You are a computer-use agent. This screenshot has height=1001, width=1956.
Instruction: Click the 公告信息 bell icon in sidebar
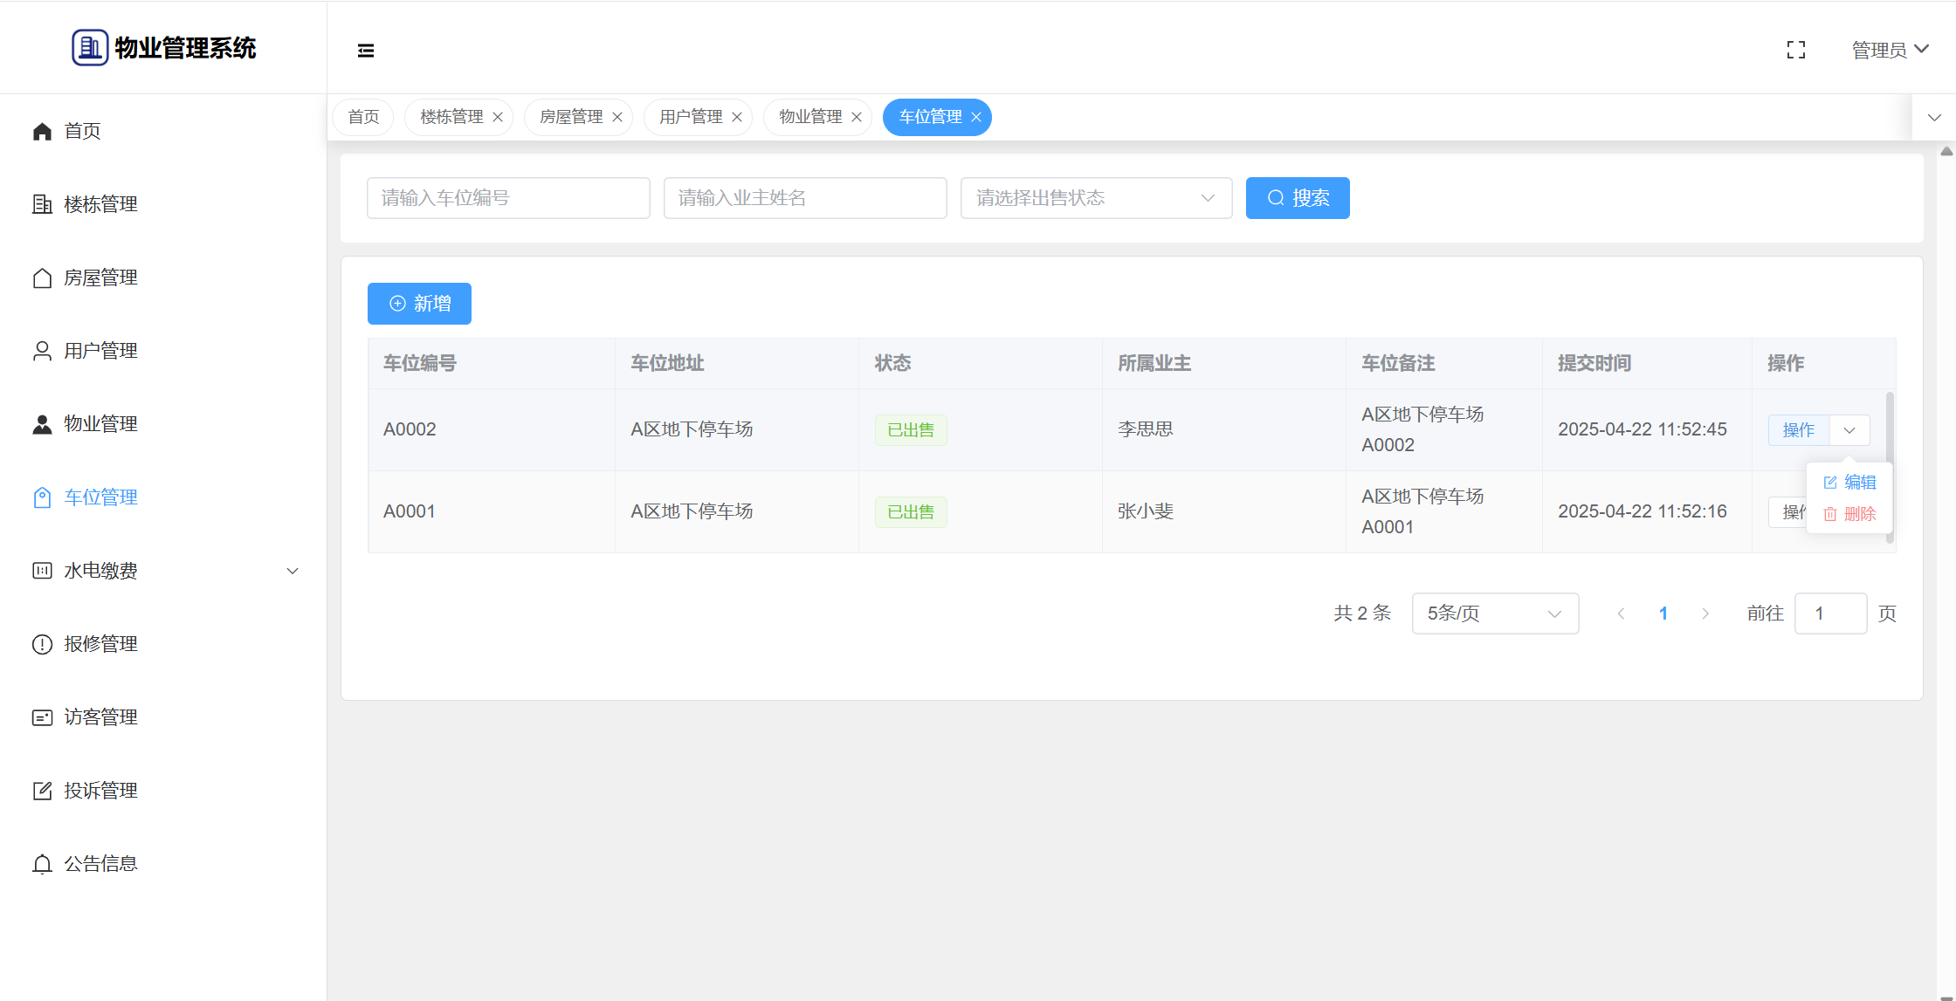pos(42,864)
